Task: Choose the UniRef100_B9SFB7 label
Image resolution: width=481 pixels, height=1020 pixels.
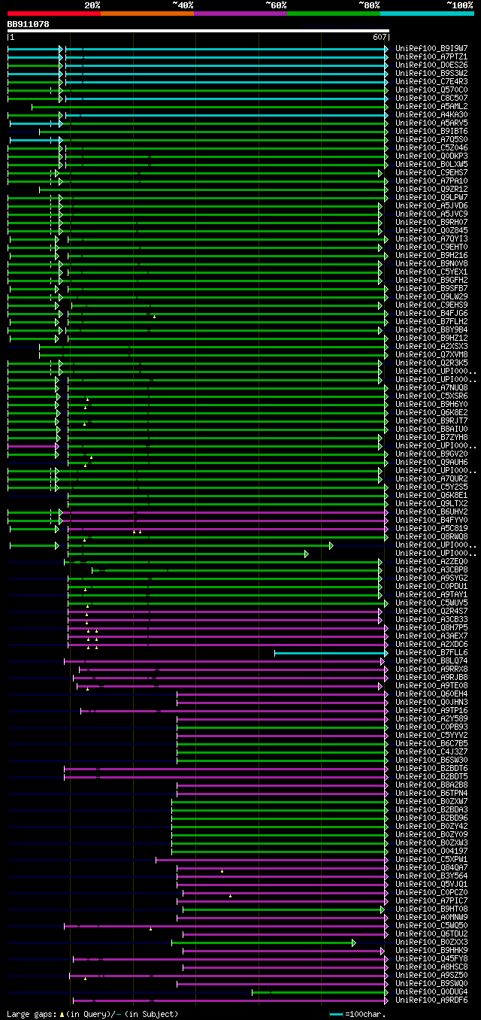Action: [x=431, y=288]
